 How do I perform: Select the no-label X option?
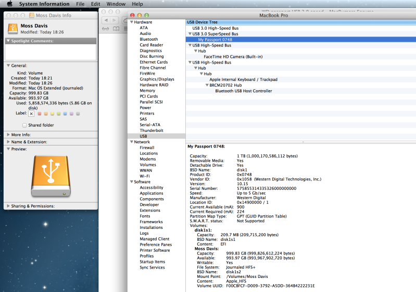[31, 114]
